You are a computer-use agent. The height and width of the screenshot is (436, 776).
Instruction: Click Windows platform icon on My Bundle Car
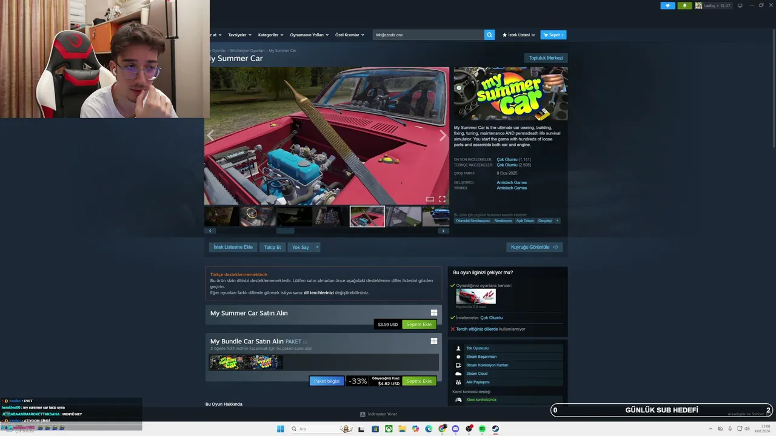(434, 341)
